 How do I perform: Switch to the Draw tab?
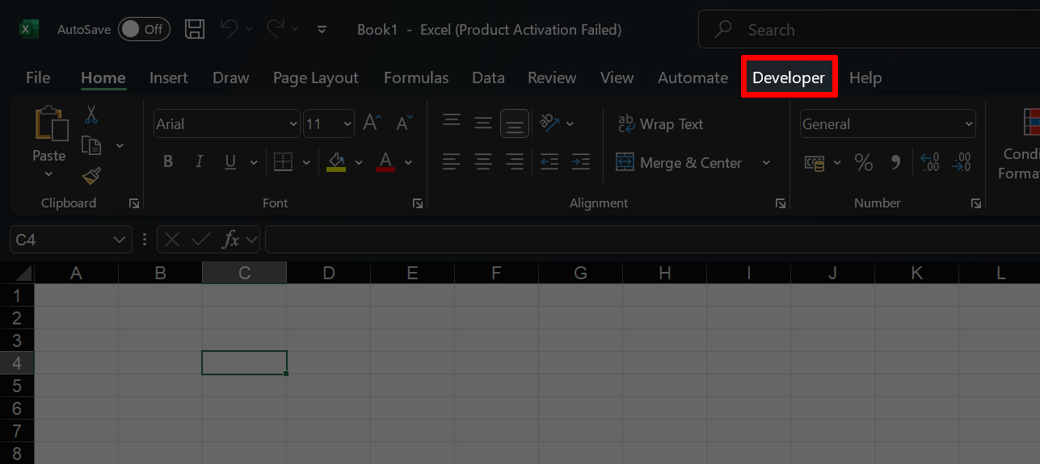click(231, 77)
